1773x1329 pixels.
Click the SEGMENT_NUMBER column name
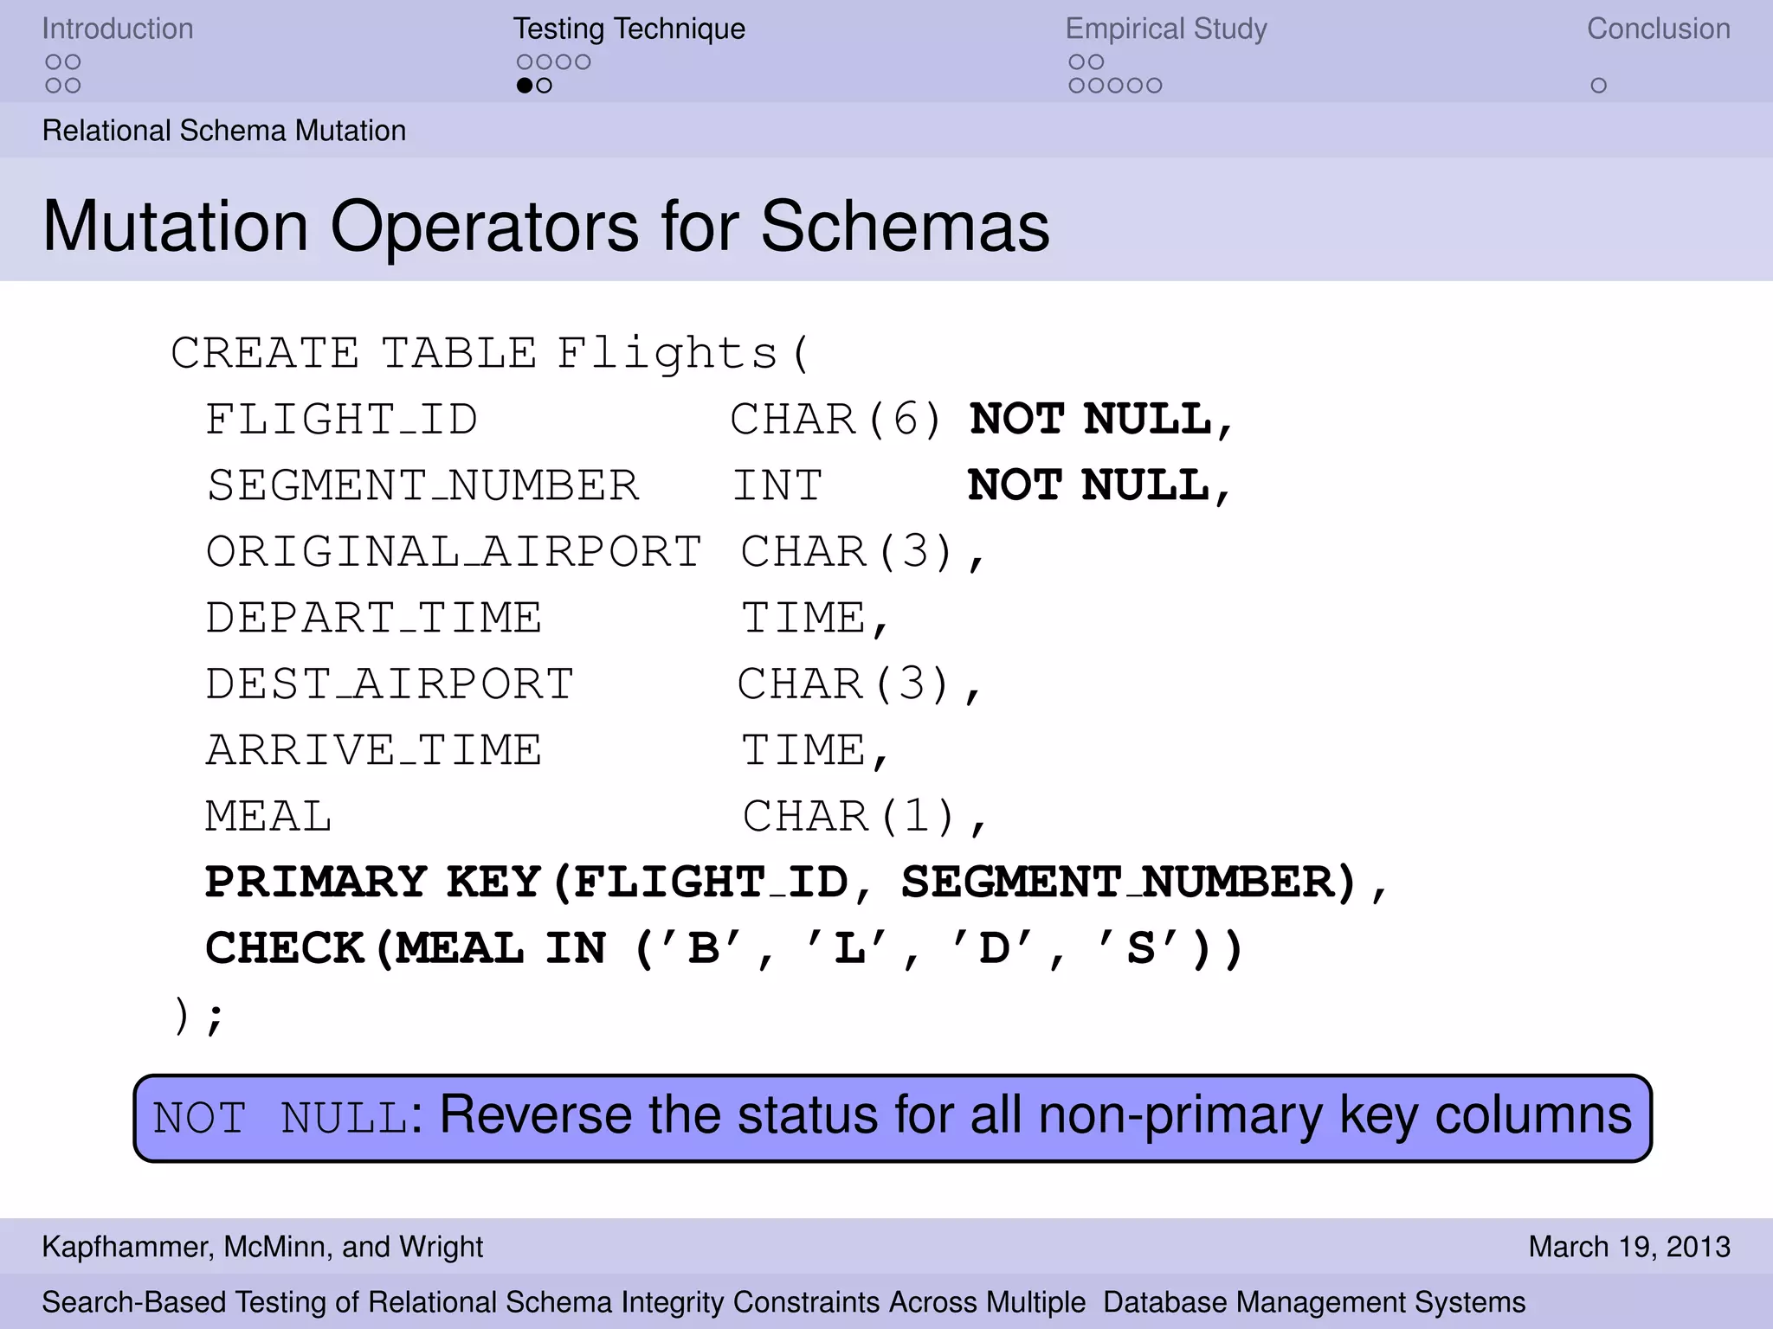[422, 485]
